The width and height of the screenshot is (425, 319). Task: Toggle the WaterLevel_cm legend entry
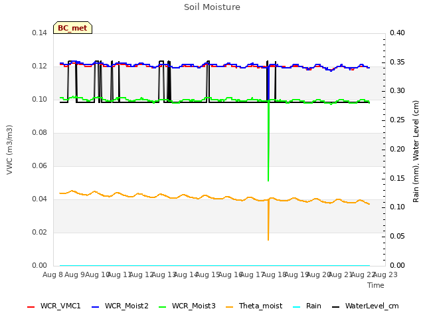365,306
